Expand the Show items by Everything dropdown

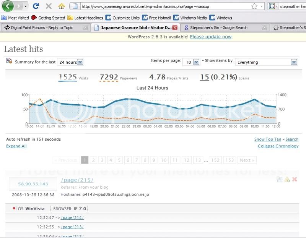click(267, 62)
